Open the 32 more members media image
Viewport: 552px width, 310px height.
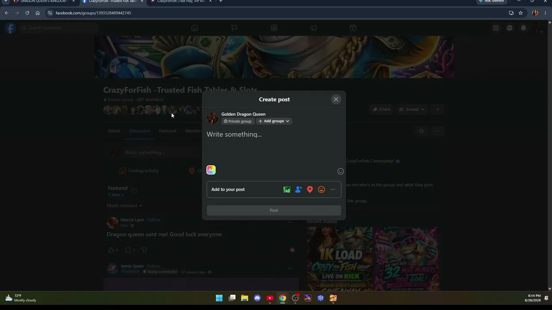point(407,259)
